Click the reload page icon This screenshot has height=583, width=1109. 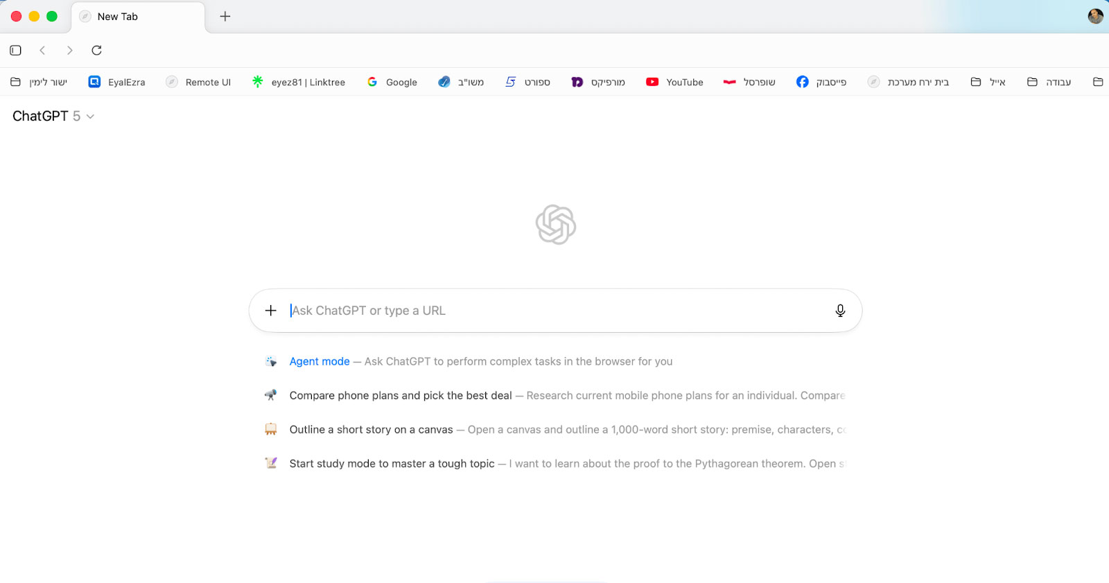[97, 51]
